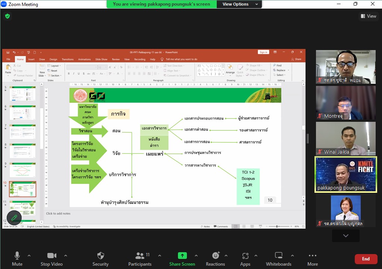Click the Save icon in PowerPoint

point(8,52)
